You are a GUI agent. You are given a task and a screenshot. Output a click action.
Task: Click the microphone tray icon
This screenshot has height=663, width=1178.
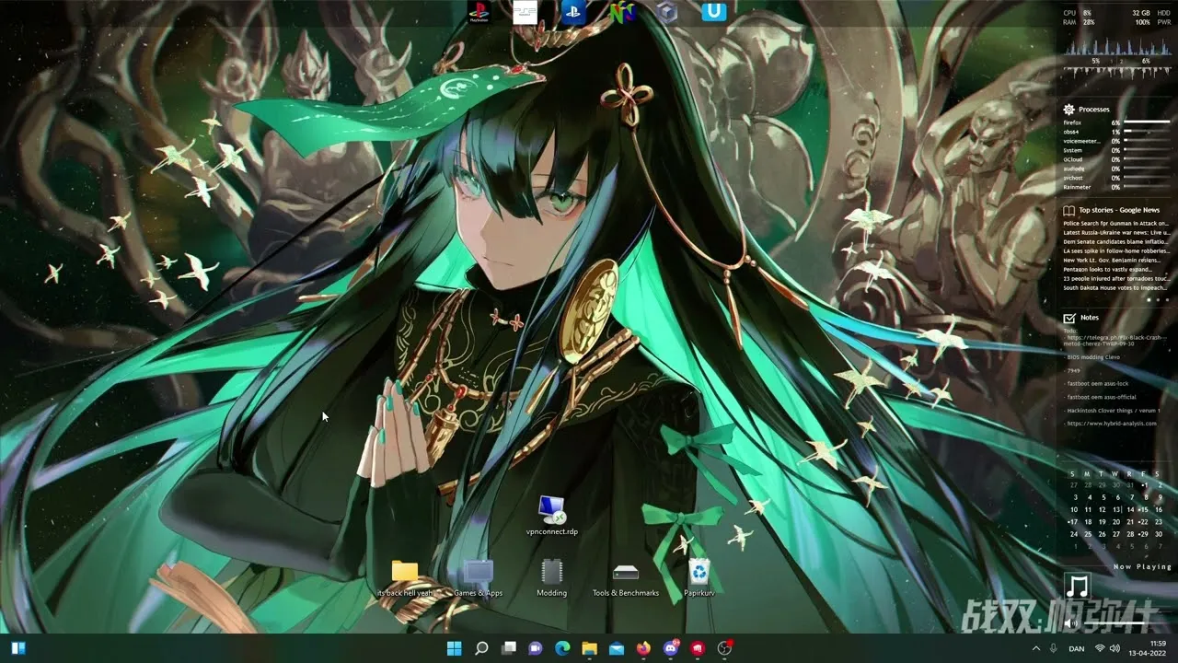pyautogui.click(x=1054, y=648)
